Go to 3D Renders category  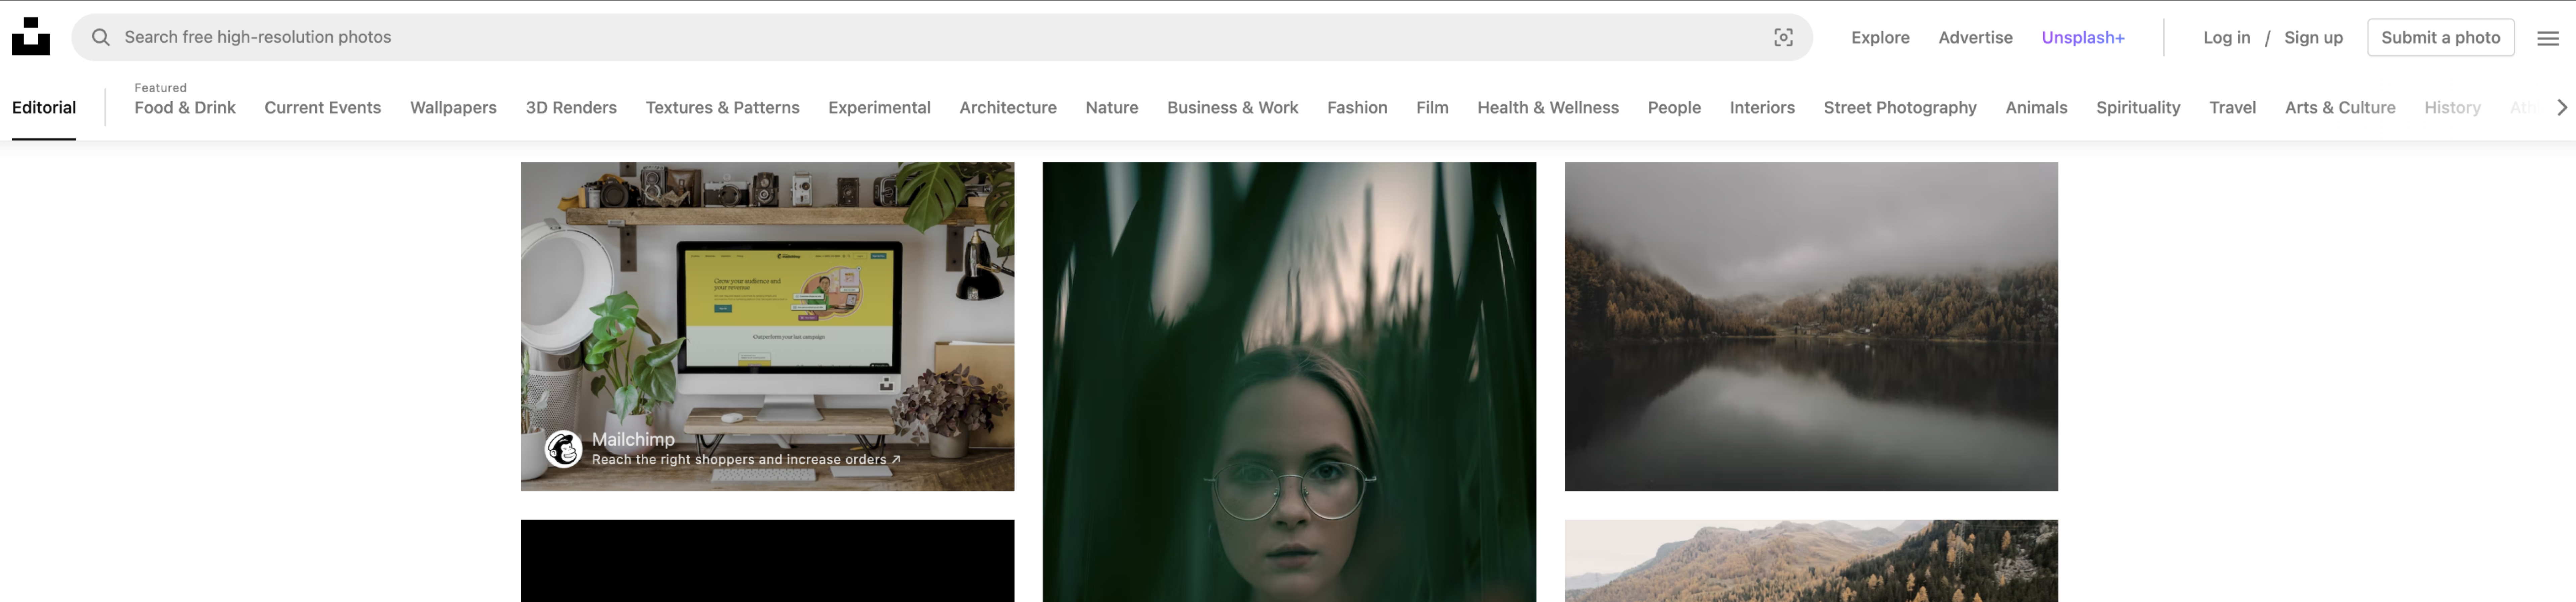tap(571, 107)
